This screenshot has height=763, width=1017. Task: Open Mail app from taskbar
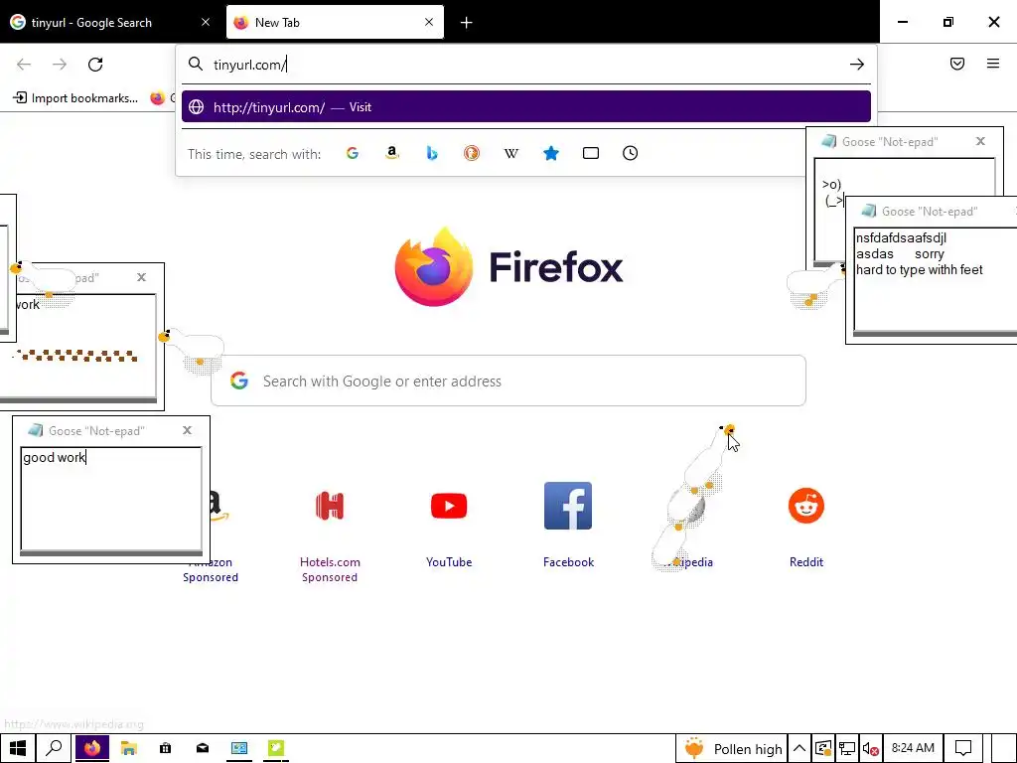point(203,749)
